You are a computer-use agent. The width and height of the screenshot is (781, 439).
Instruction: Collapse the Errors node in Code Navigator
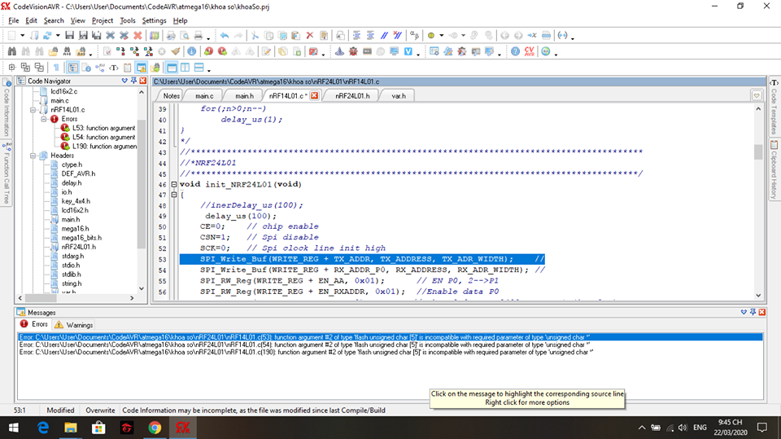pyautogui.click(x=45, y=119)
